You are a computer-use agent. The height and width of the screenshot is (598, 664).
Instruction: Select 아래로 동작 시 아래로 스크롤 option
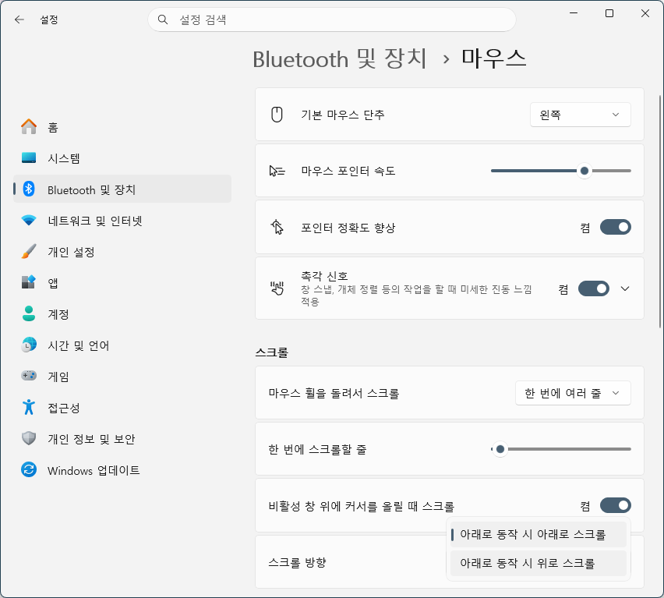click(x=539, y=535)
